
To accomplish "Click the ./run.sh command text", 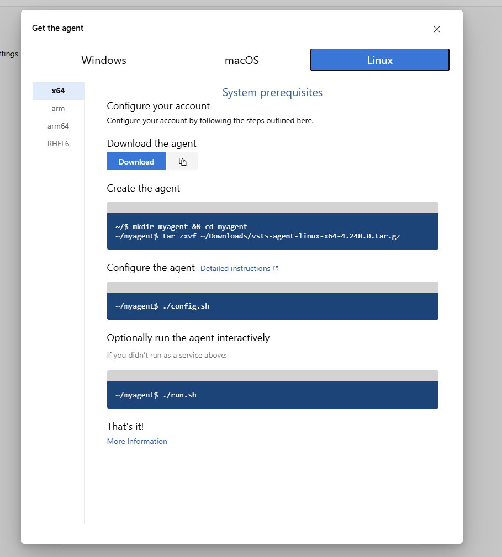I will pos(156,395).
